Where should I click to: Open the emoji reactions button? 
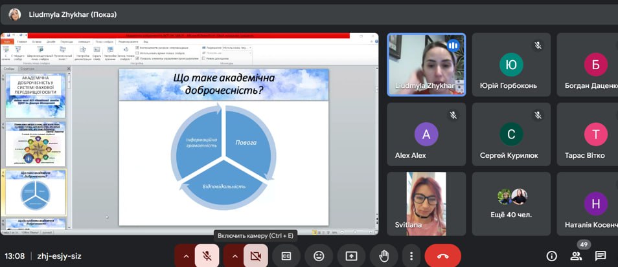[319, 257]
